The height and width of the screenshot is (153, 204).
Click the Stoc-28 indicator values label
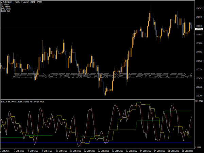tap(22, 102)
